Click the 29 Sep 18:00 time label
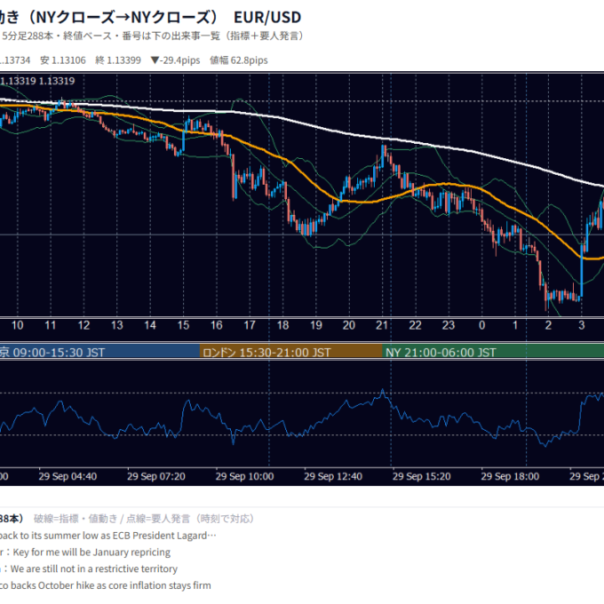Image resolution: width=604 pixels, height=604 pixels. (510, 476)
